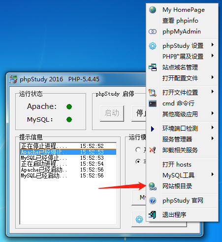The image size is (222, 242).
Task: Click the 卸载相关服务 red X icon
Action: pos(153,150)
